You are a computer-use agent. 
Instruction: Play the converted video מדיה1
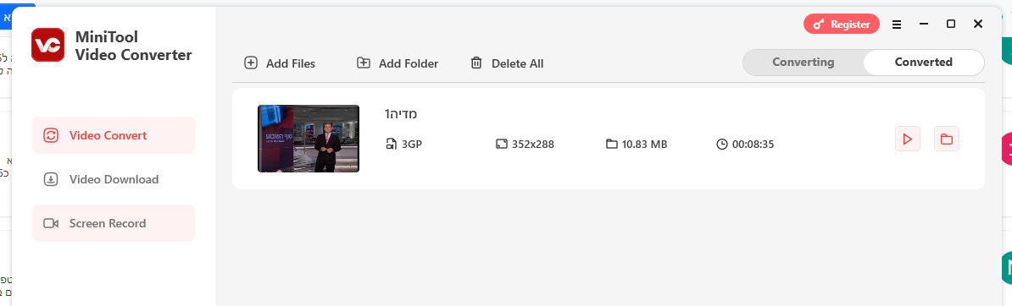coord(908,139)
